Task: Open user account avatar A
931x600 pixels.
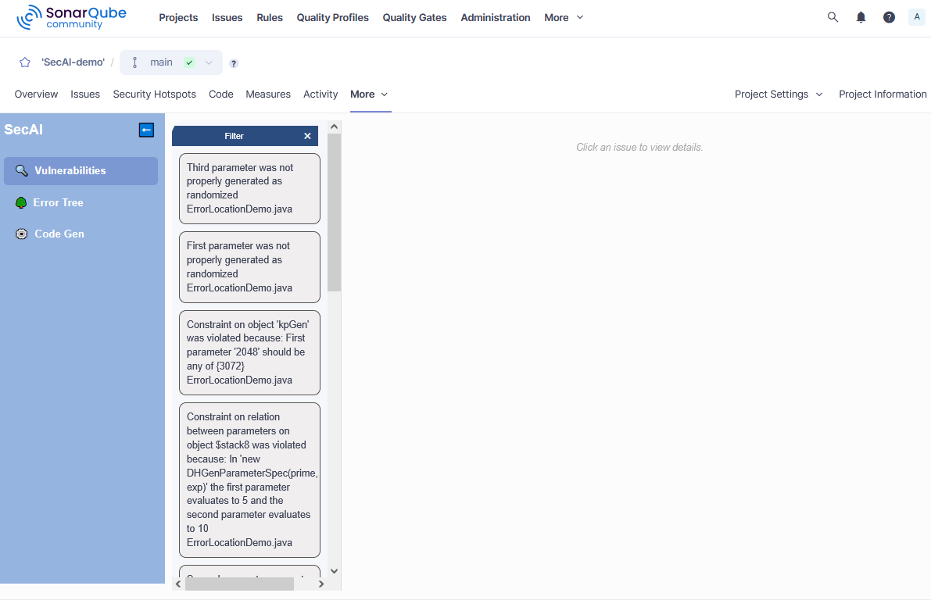Action: [x=916, y=17]
